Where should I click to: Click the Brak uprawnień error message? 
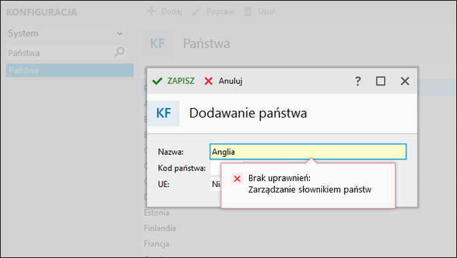click(x=310, y=184)
